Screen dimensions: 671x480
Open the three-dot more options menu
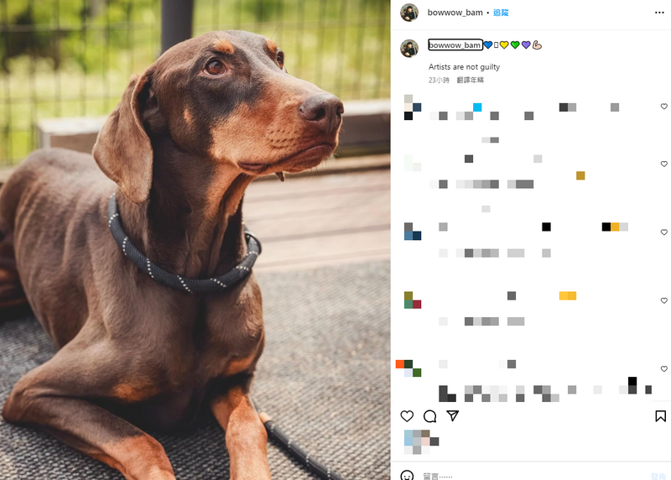pos(659,13)
